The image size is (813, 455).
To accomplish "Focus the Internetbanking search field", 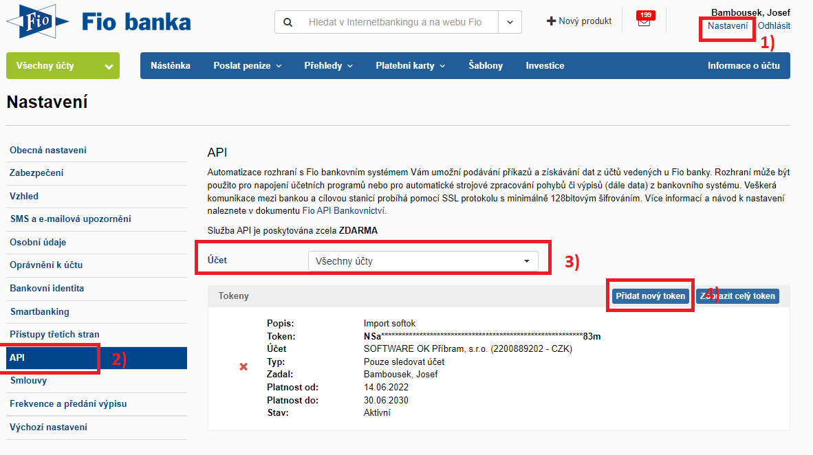I will (395, 22).
